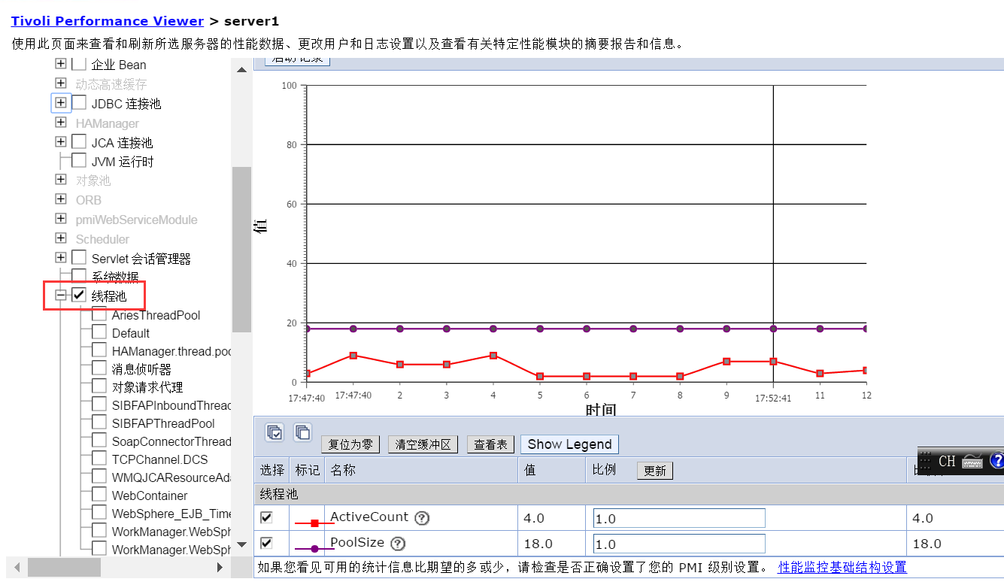Viewport: 1004px width, 588px height.
Task: Expand the 对象池 tree node
Action: 61,180
